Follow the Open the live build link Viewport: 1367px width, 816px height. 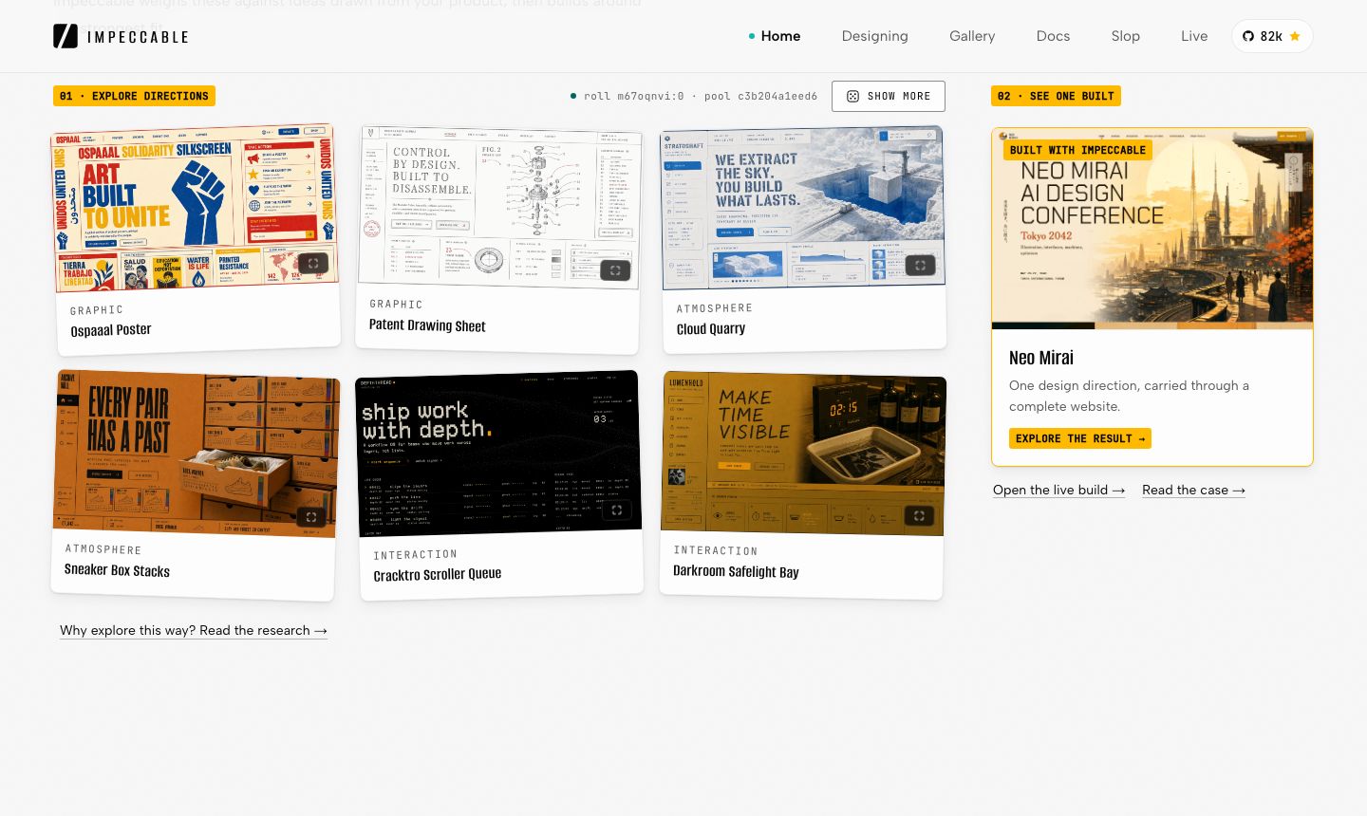click(x=1058, y=490)
